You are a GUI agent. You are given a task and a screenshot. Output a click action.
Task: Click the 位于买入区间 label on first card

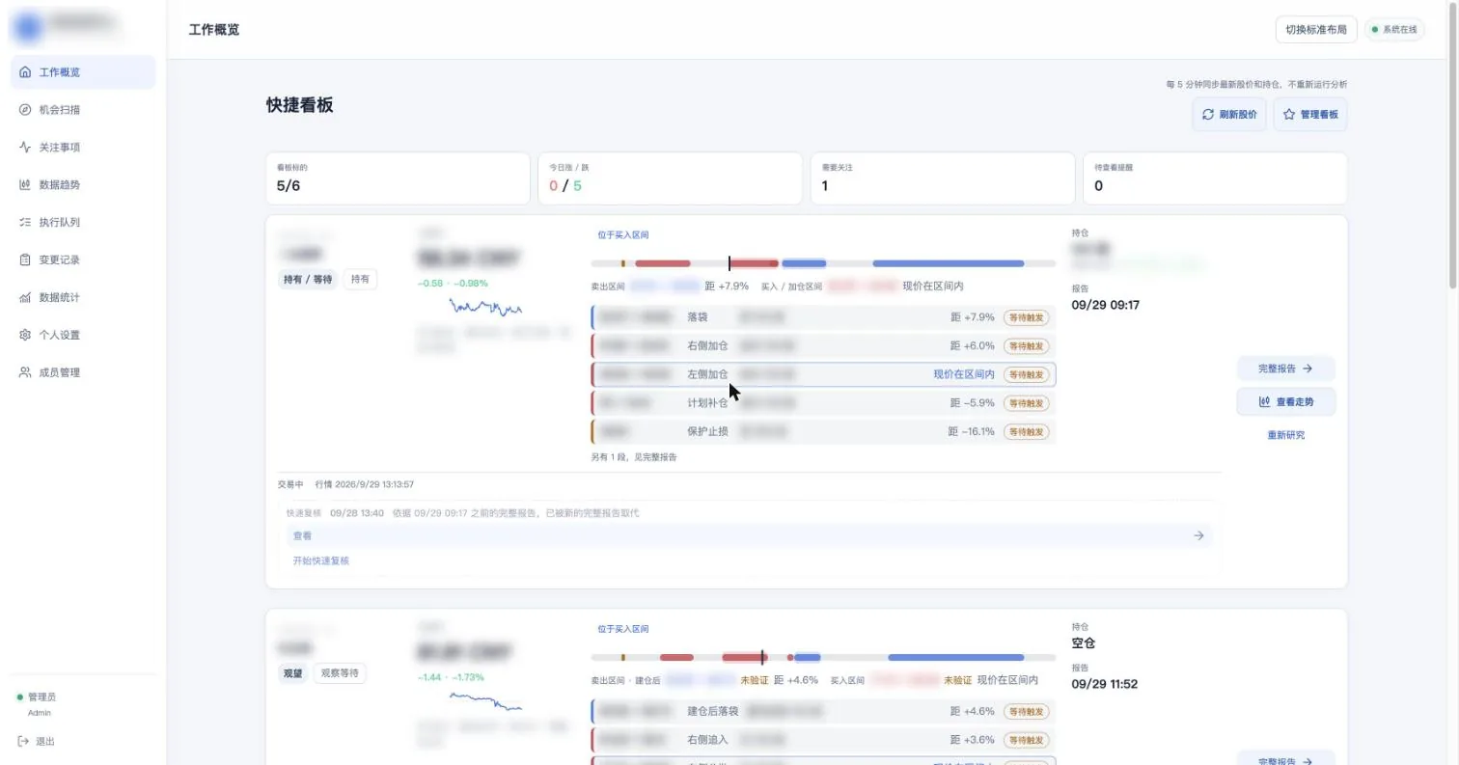(x=623, y=234)
